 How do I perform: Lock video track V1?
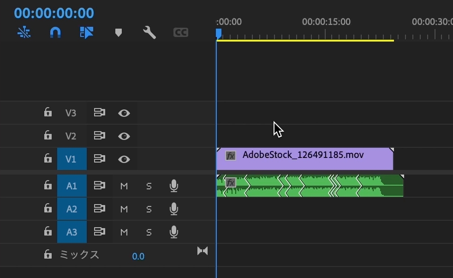click(x=48, y=158)
